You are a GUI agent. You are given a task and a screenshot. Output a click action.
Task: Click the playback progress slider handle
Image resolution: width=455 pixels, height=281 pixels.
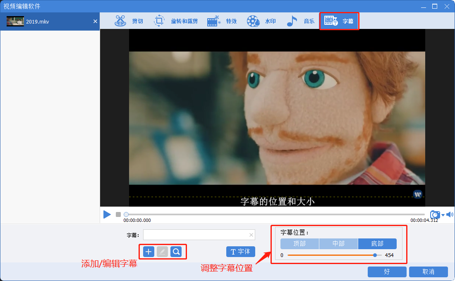[x=126, y=214]
